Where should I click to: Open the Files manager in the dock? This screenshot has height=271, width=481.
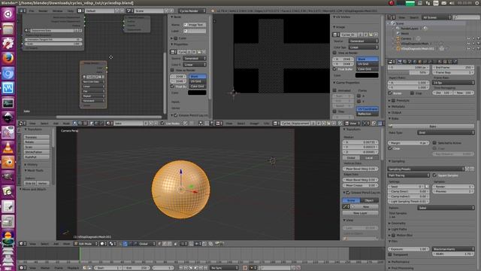click(x=8, y=29)
